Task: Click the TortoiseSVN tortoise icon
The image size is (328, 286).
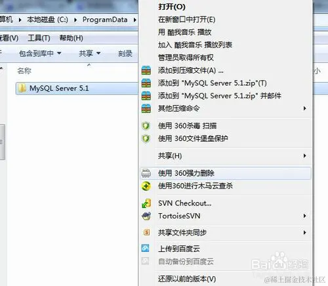Action: point(146,216)
